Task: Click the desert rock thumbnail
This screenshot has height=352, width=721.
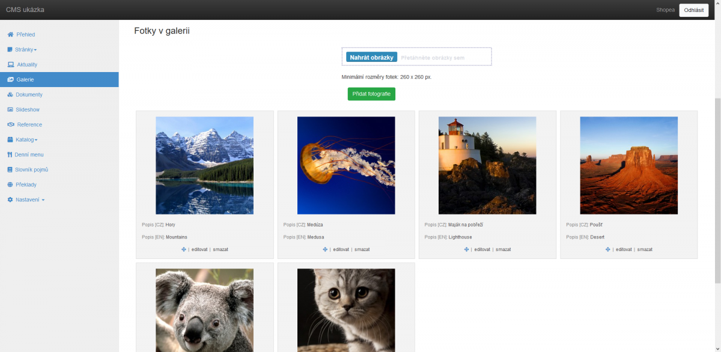Action: [629, 165]
